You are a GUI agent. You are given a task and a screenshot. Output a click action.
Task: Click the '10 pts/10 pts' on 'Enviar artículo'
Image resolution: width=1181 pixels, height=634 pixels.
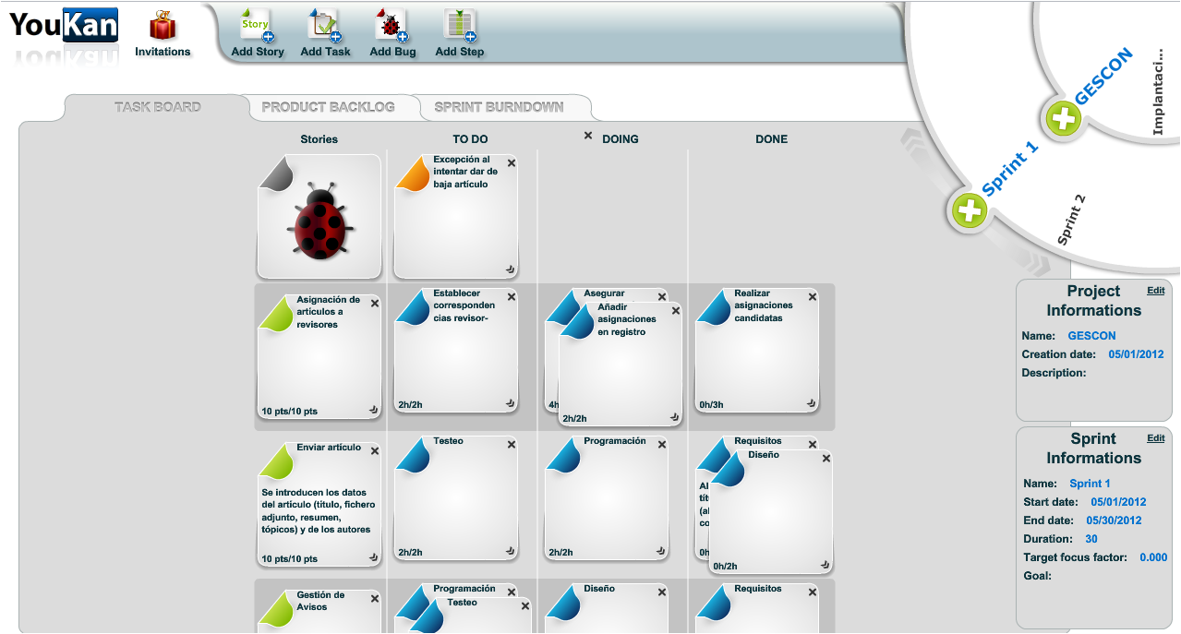pyautogui.click(x=289, y=559)
